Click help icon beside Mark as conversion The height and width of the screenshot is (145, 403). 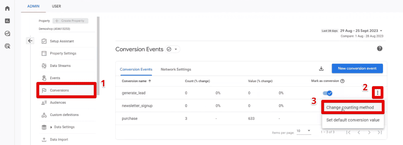tap(342, 81)
